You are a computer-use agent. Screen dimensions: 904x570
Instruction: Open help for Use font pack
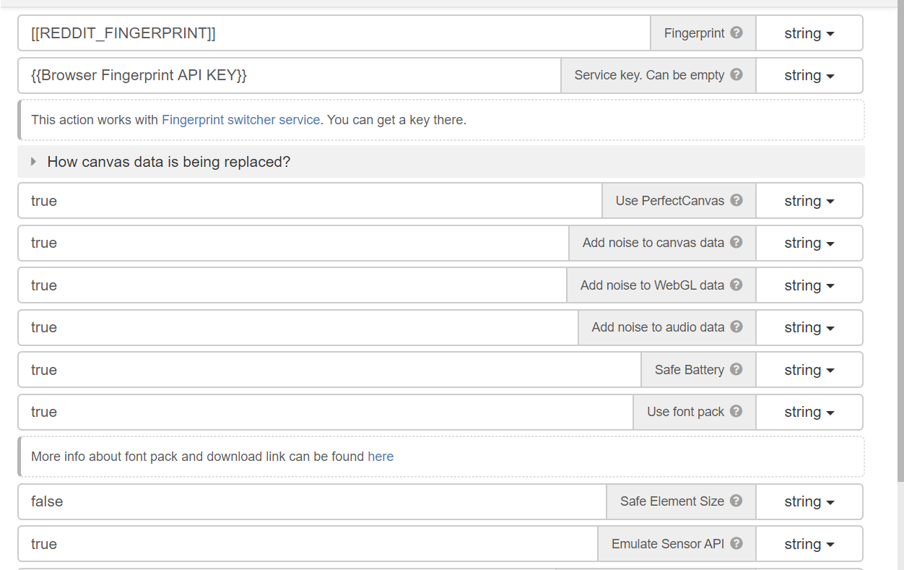point(736,412)
